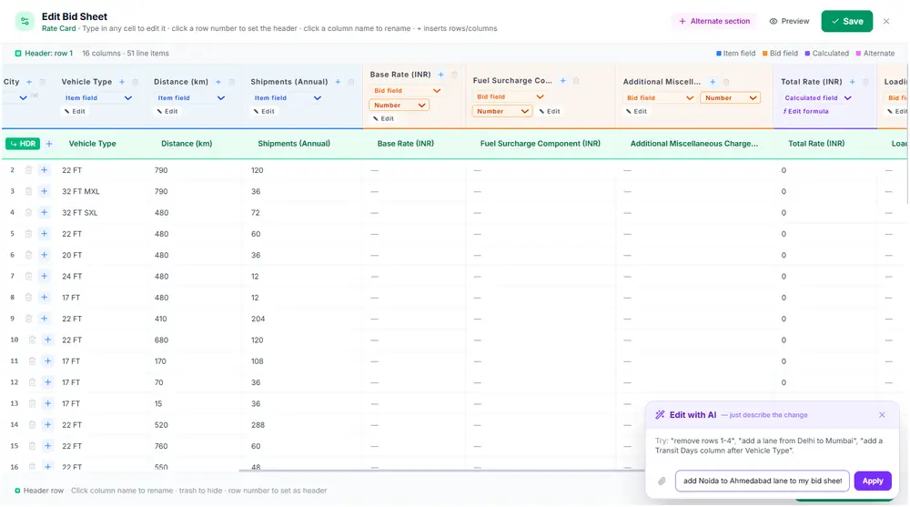
Task: Insert a column after Total Rate (INR)
Action: pyautogui.click(x=852, y=82)
